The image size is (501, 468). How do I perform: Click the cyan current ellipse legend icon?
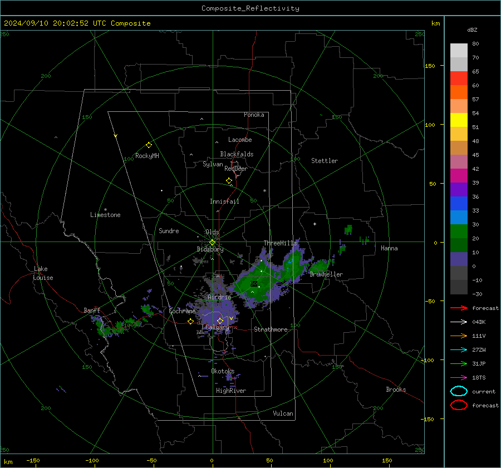(x=459, y=391)
